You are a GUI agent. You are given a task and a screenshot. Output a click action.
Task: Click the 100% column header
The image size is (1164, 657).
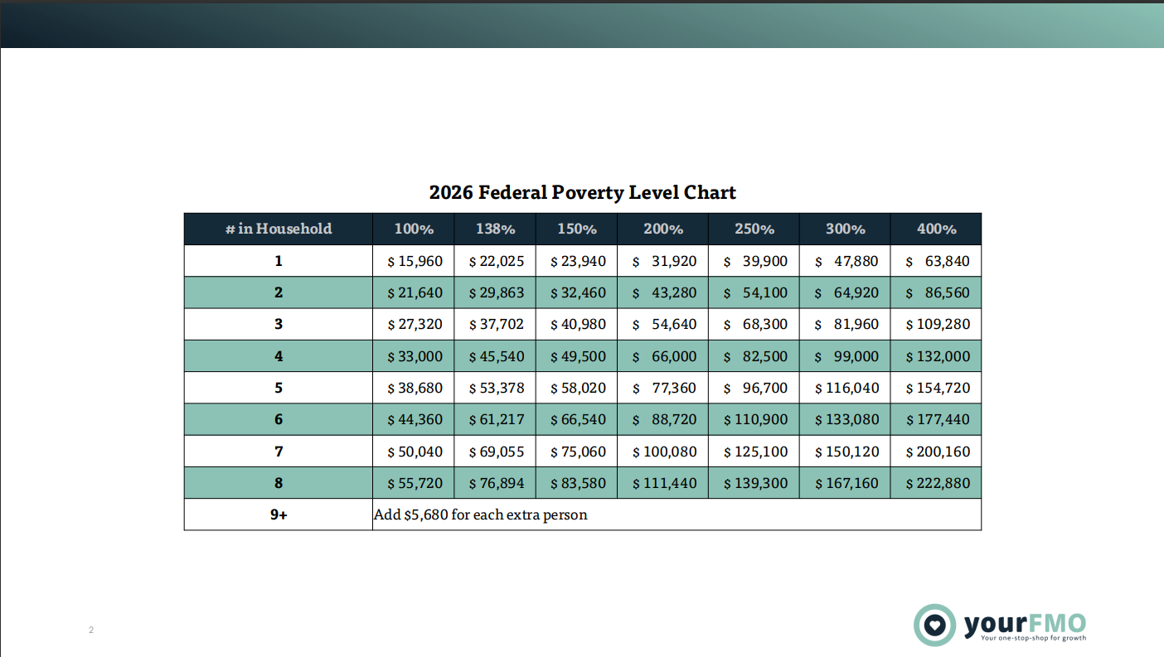[413, 229]
